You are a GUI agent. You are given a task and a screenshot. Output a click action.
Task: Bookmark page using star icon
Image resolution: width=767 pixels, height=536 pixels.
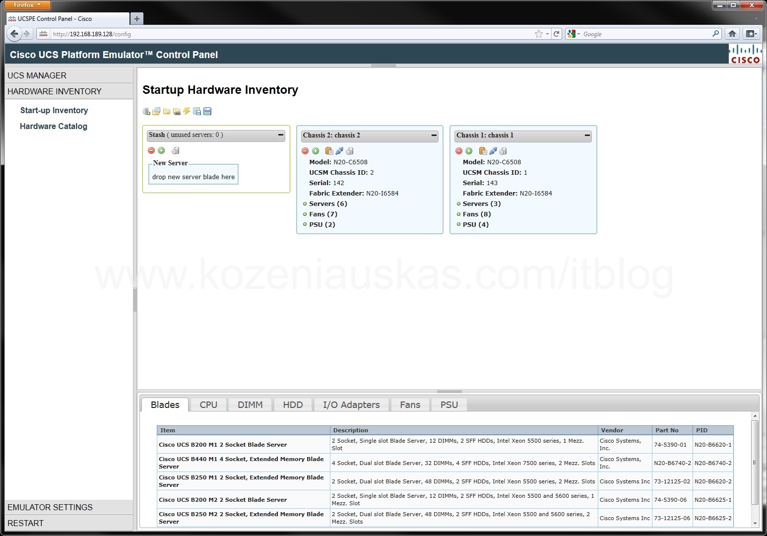539,34
